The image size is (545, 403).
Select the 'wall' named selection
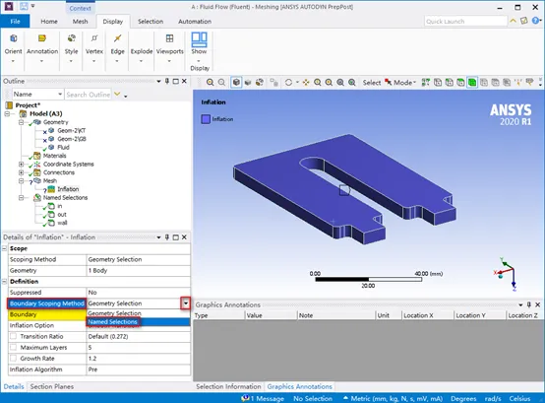click(x=62, y=223)
